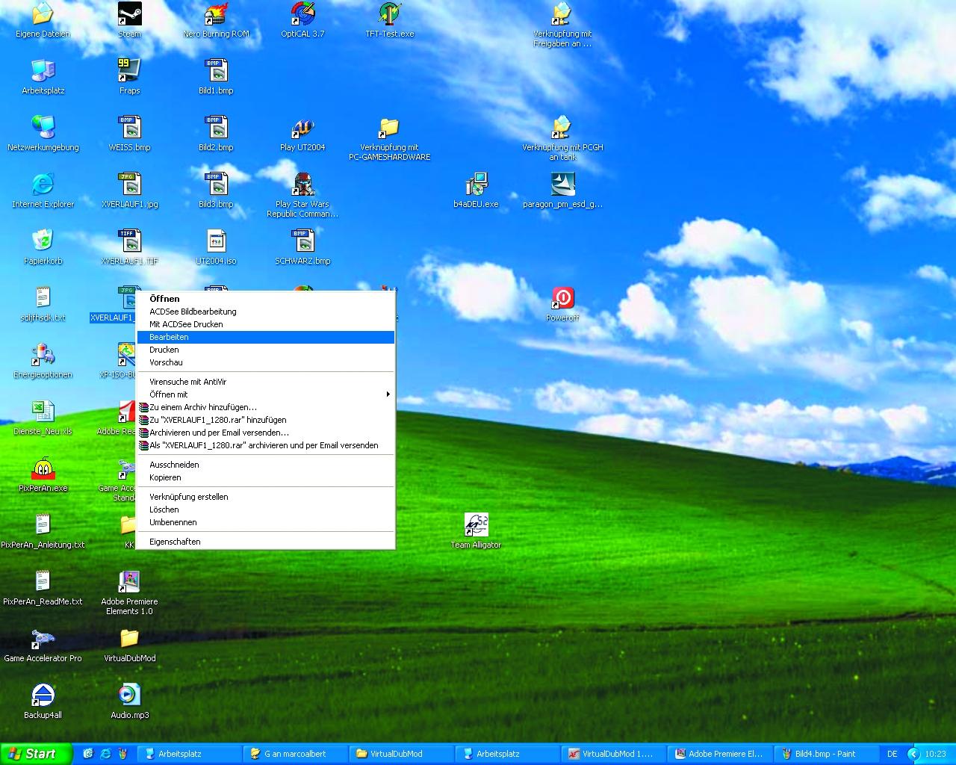Launch the Steam desktop shortcut

[x=129, y=14]
